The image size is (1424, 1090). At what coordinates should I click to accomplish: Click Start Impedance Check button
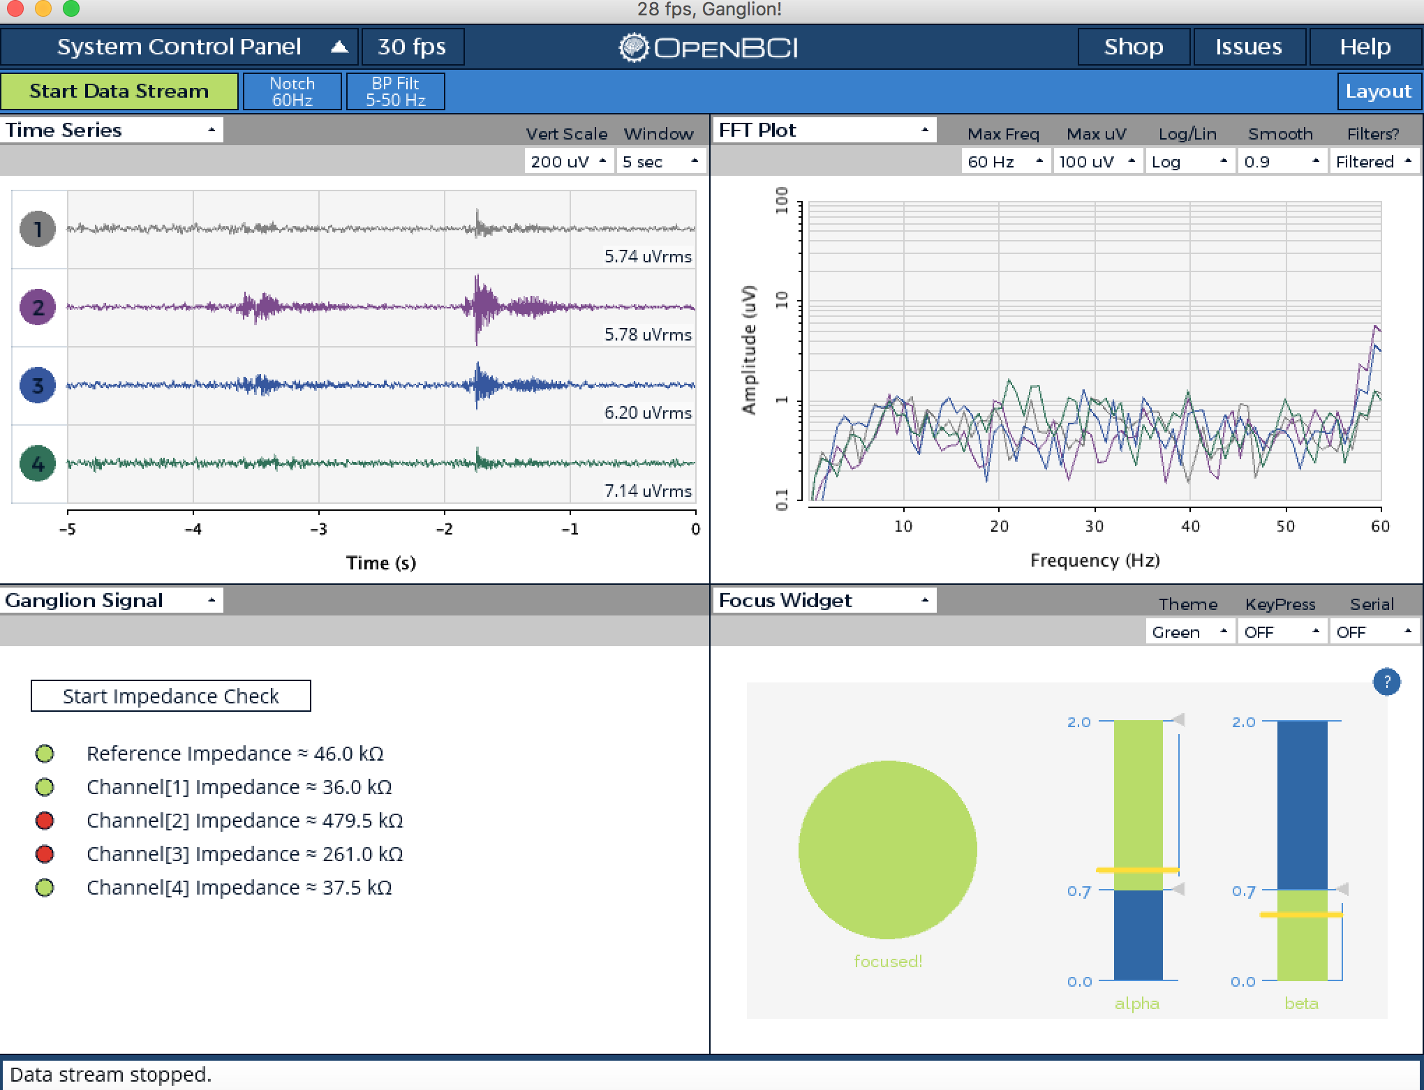pos(171,696)
